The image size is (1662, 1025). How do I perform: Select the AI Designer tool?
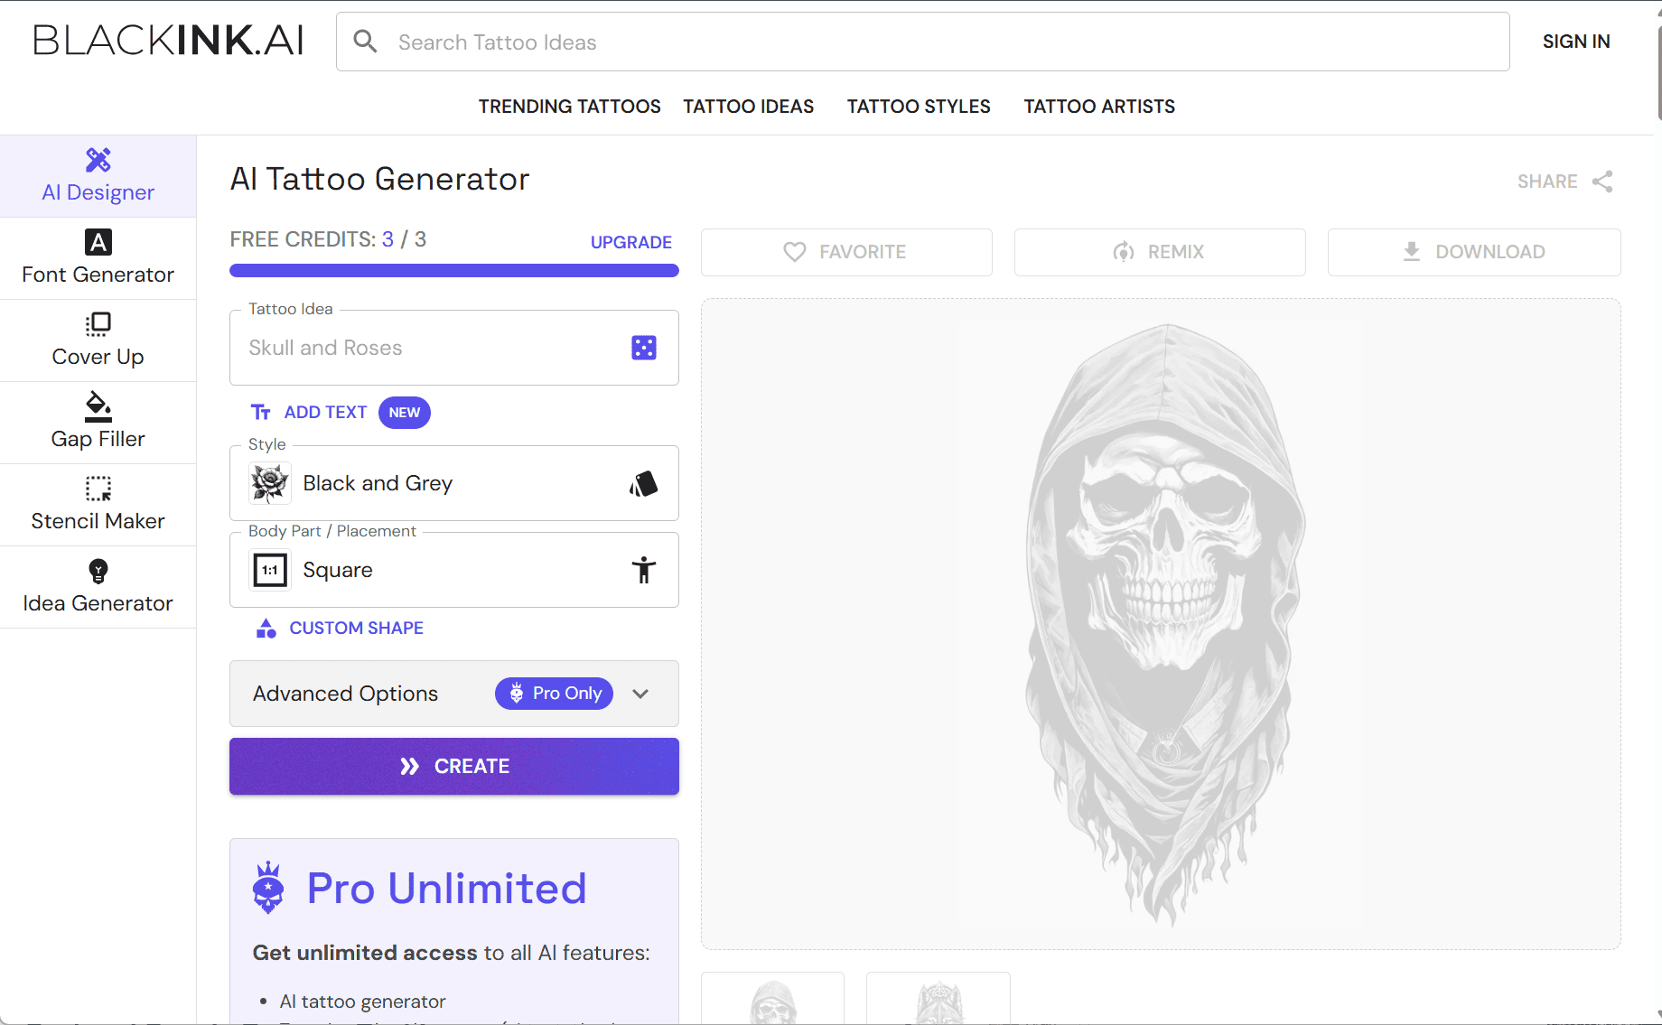[x=98, y=174]
